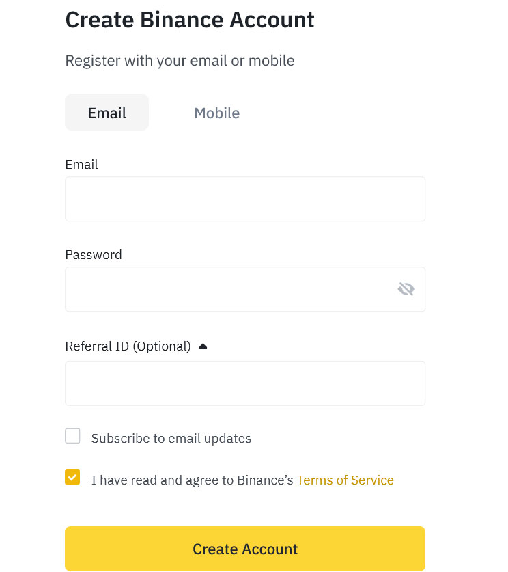Focus the Referral ID input field
The width and height of the screenshot is (508, 572).
(245, 383)
